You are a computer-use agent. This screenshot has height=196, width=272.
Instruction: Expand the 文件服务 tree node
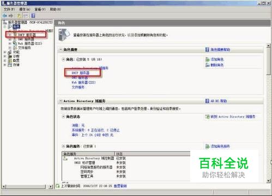[10, 48]
